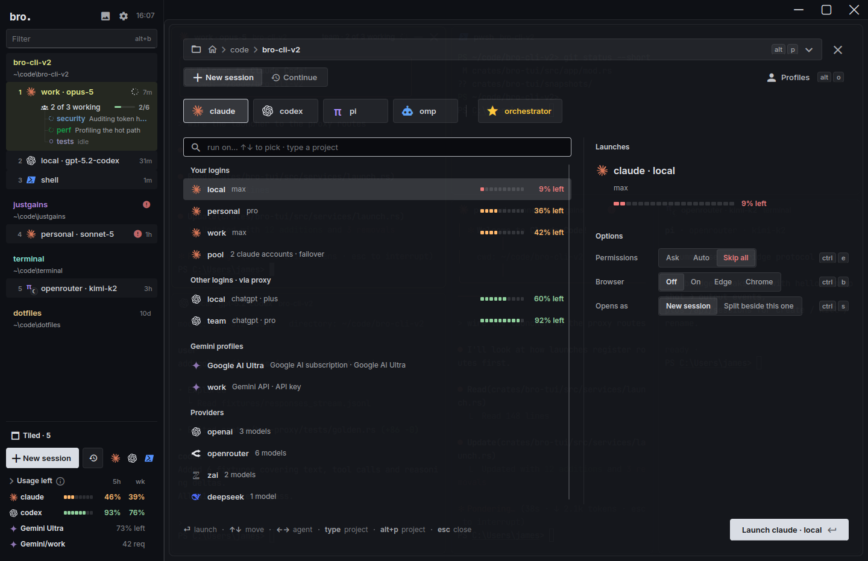Click the Launch claude · local button
The height and width of the screenshot is (561, 868).
(789, 530)
